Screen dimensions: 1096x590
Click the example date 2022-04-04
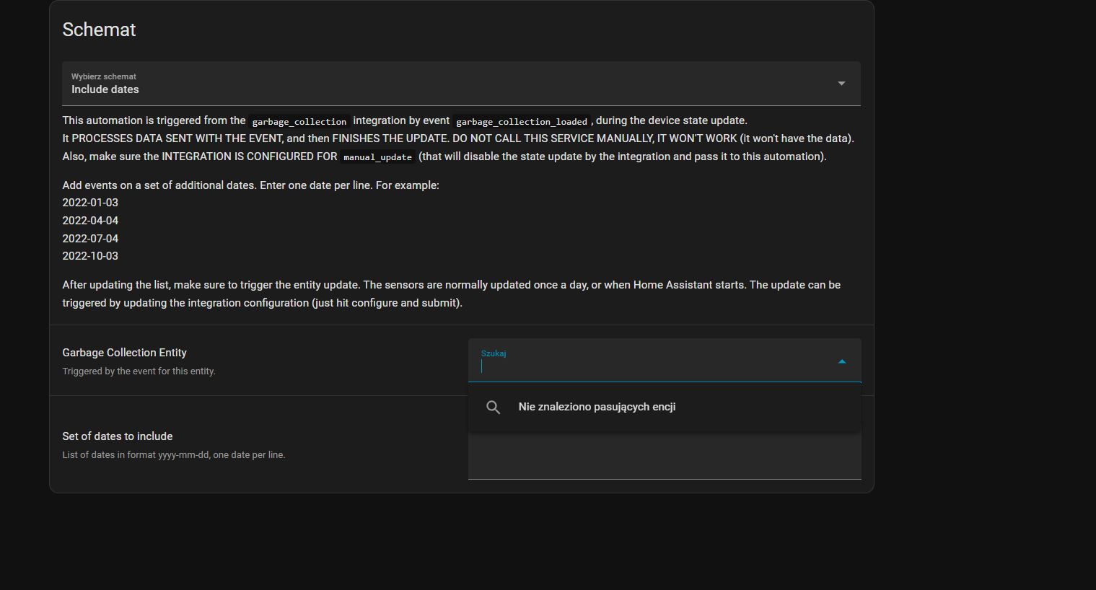pos(90,221)
